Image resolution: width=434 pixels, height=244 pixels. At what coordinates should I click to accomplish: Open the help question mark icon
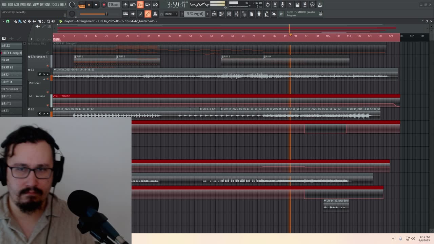pyautogui.click(x=290, y=5)
